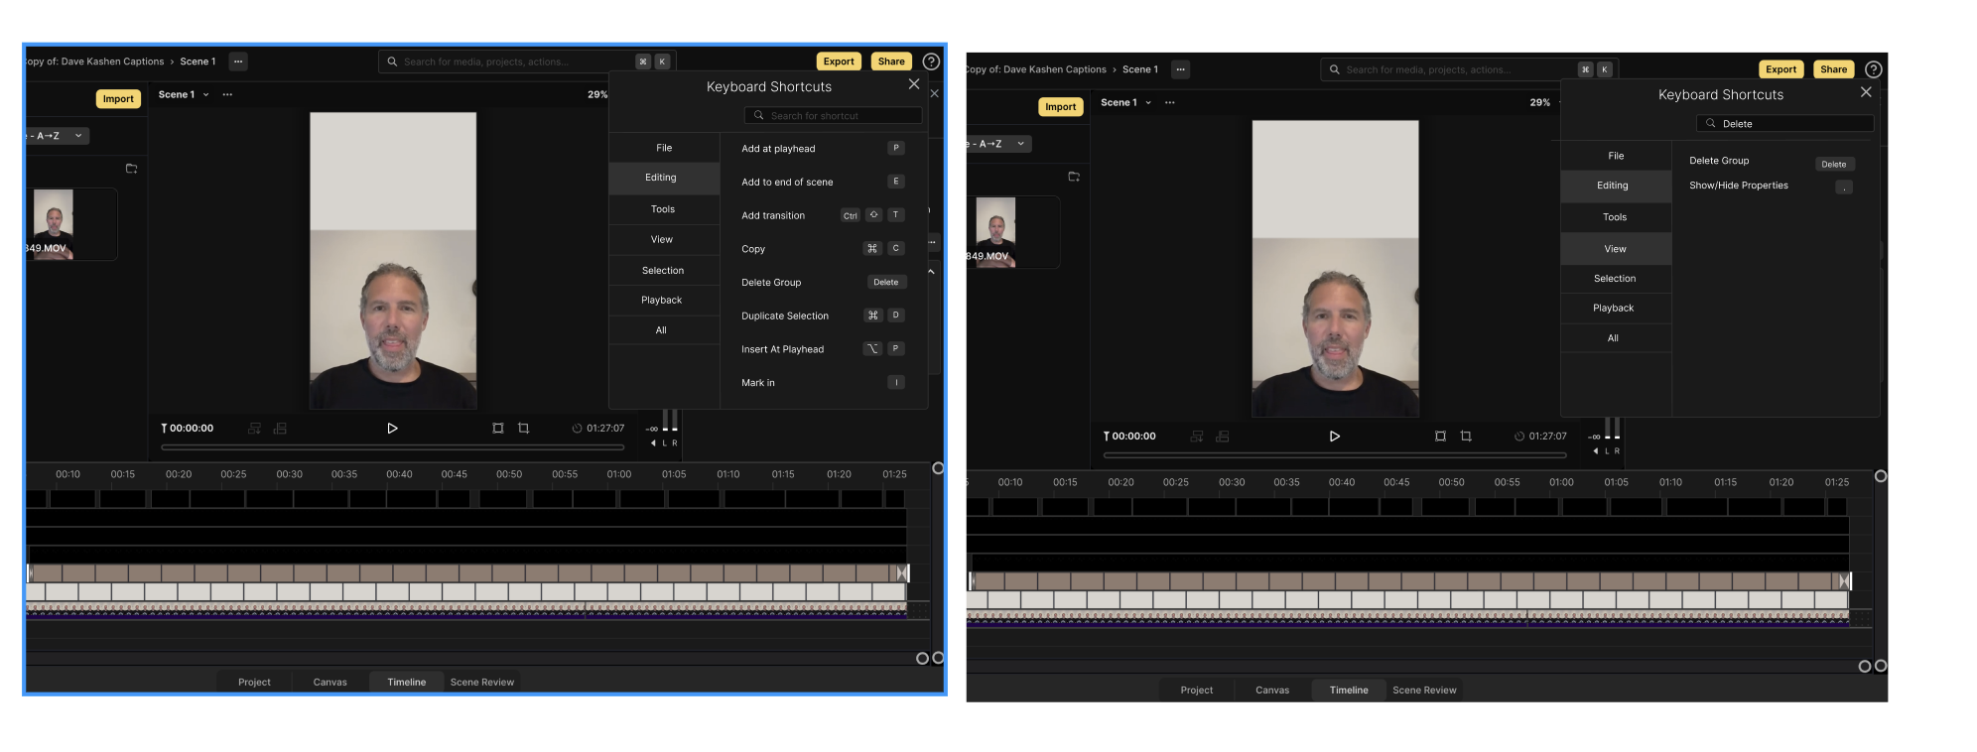Click the Export button in the left screenshot

[x=838, y=62]
